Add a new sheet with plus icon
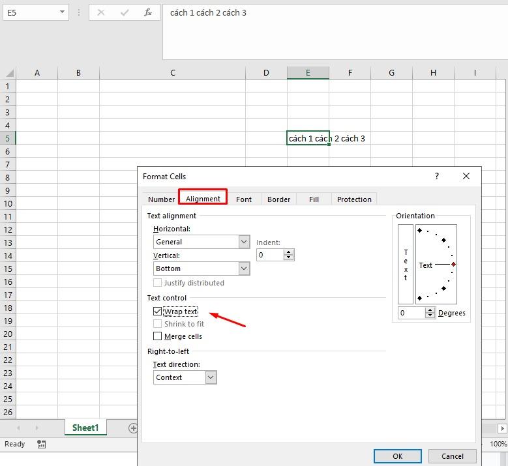This screenshot has height=466, width=508. [x=133, y=428]
